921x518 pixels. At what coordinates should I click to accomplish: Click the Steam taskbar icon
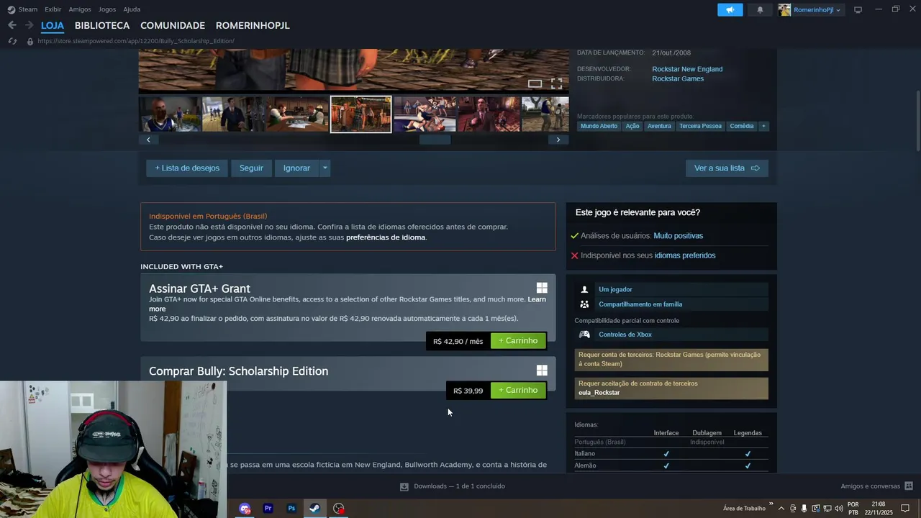tap(314, 508)
